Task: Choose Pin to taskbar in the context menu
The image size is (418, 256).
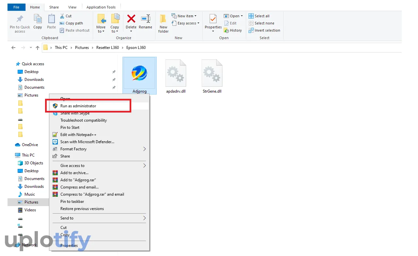Action: [x=100, y=202]
